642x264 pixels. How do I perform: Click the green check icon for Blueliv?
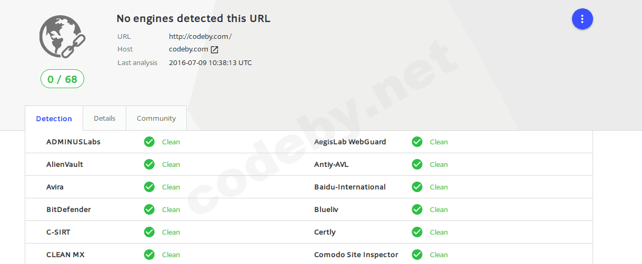[417, 209]
